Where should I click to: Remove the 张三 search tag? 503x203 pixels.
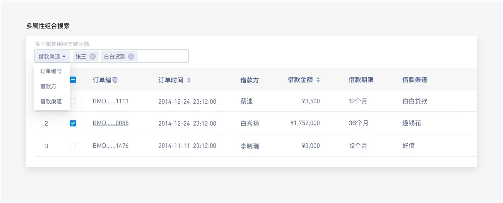(x=92, y=56)
